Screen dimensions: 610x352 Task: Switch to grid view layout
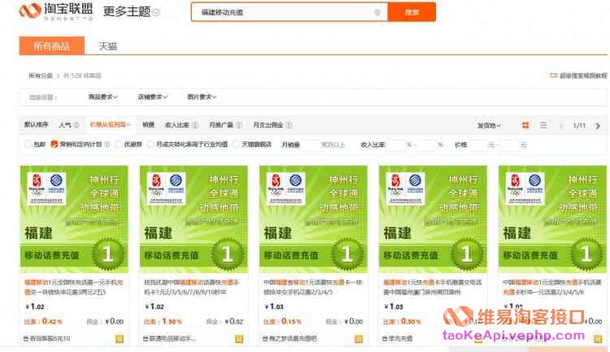point(525,125)
